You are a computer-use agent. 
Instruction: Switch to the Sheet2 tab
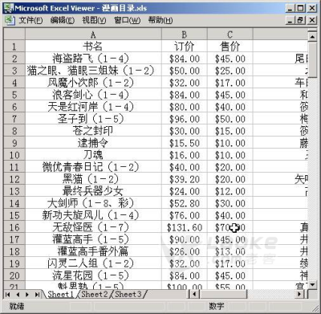point(95,295)
